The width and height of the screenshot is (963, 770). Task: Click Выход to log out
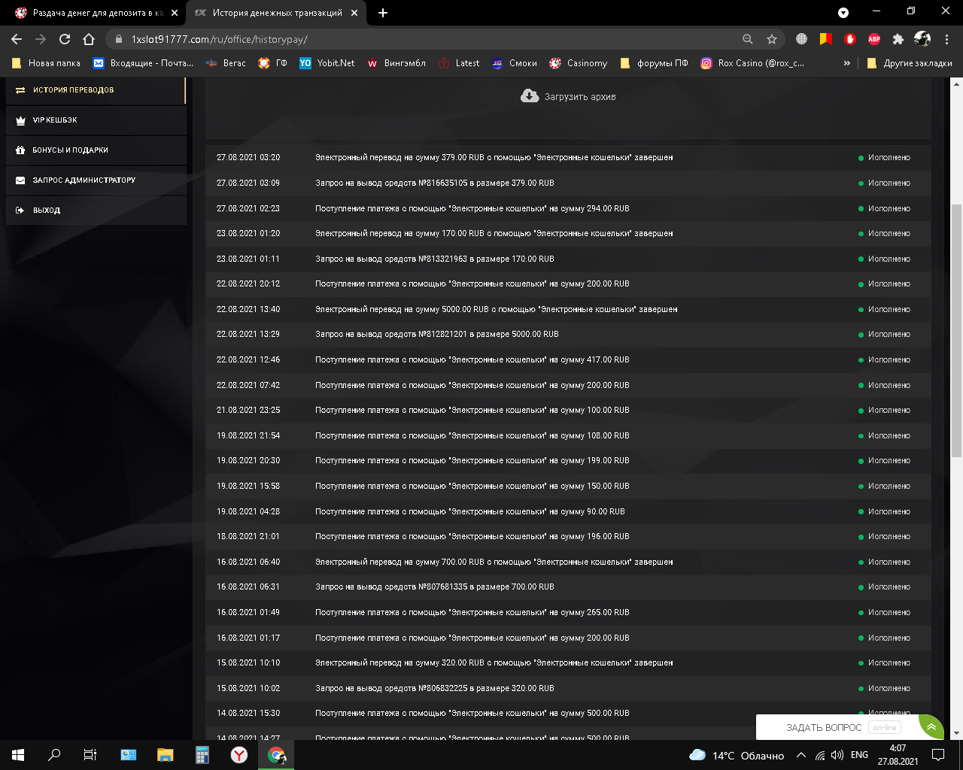[96, 211]
